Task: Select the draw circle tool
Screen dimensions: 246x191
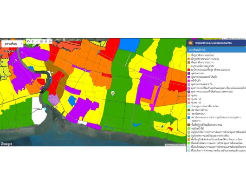Action: [x=46, y=41]
